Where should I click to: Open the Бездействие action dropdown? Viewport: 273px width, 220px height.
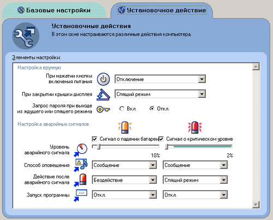(x=124, y=180)
